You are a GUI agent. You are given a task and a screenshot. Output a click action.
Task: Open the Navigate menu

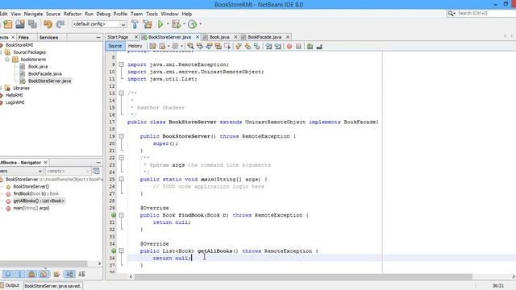[x=33, y=14]
